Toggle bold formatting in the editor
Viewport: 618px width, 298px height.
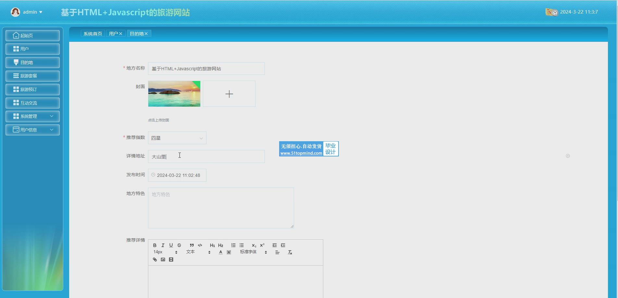[x=155, y=245]
